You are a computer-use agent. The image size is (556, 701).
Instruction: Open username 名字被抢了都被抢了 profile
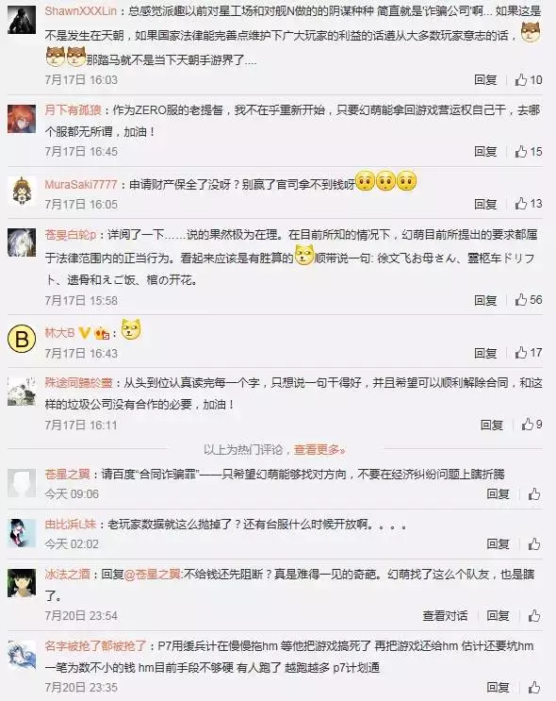95,646
